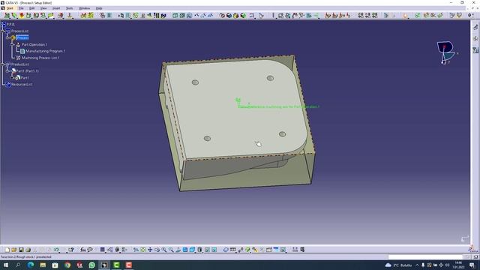Select Machining Process List.1 in the tree
Viewport: 480px width, 270px height.
(x=40, y=58)
